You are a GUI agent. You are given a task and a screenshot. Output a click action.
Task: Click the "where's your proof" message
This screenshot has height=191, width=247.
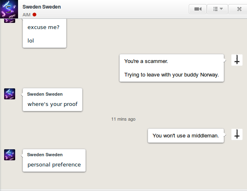(53, 104)
